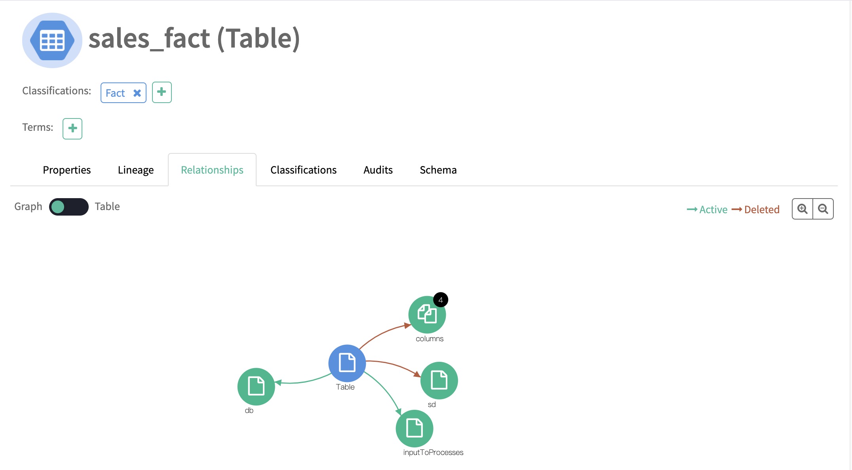Select the inputToProcesses node

(415, 428)
